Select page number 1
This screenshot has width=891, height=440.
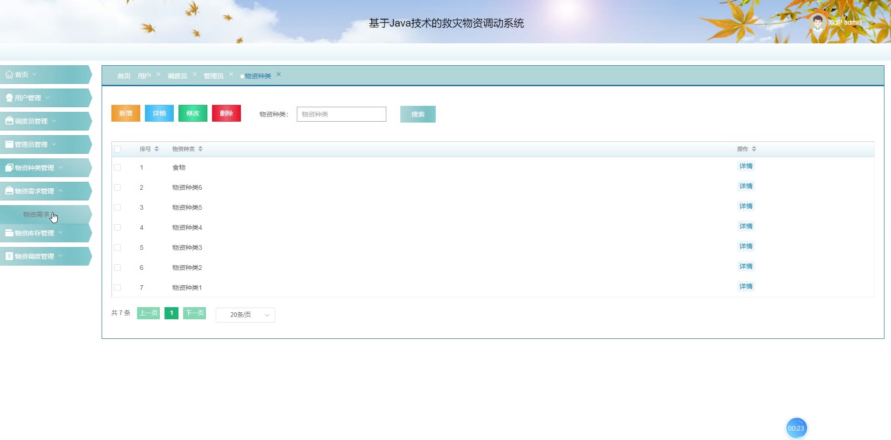tap(171, 313)
